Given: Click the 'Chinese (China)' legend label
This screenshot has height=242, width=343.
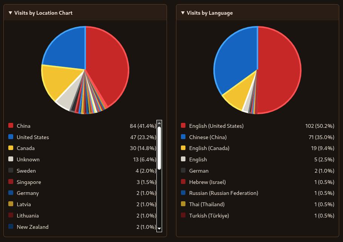Looking at the screenshot, I should click(208, 137).
